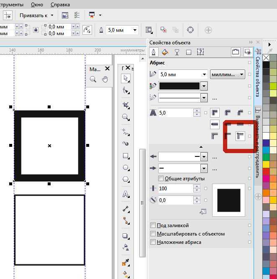Toggle the 'Наложение абриса' checkbox
Viewport: 277px width, 279px height.
153,242
